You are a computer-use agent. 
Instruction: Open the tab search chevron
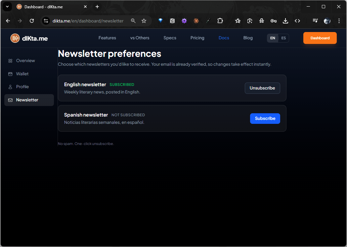(x=7, y=7)
